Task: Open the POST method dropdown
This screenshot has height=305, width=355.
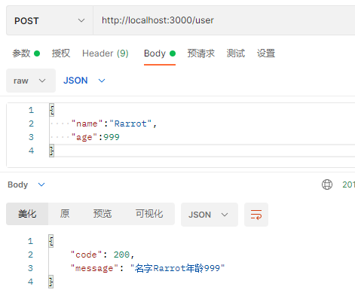Action: click(x=50, y=20)
